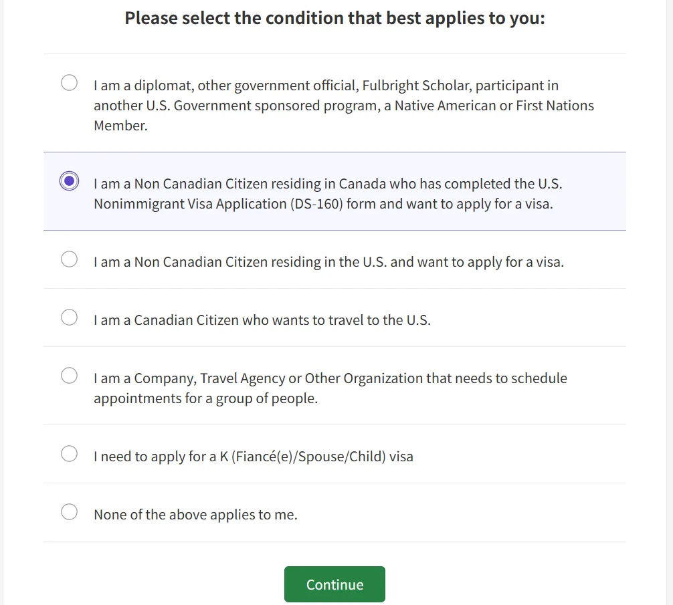This screenshot has width=673, height=605.
Task: Choose the Non Canadian residing in U.S. radio
Action: pos(69,259)
